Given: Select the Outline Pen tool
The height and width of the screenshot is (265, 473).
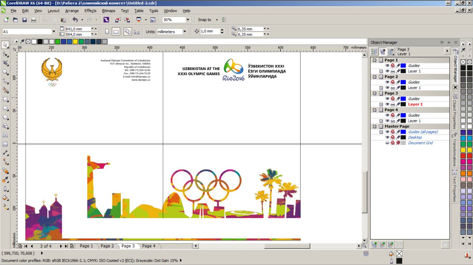Looking at the screenshot, I should coord(6,189).
